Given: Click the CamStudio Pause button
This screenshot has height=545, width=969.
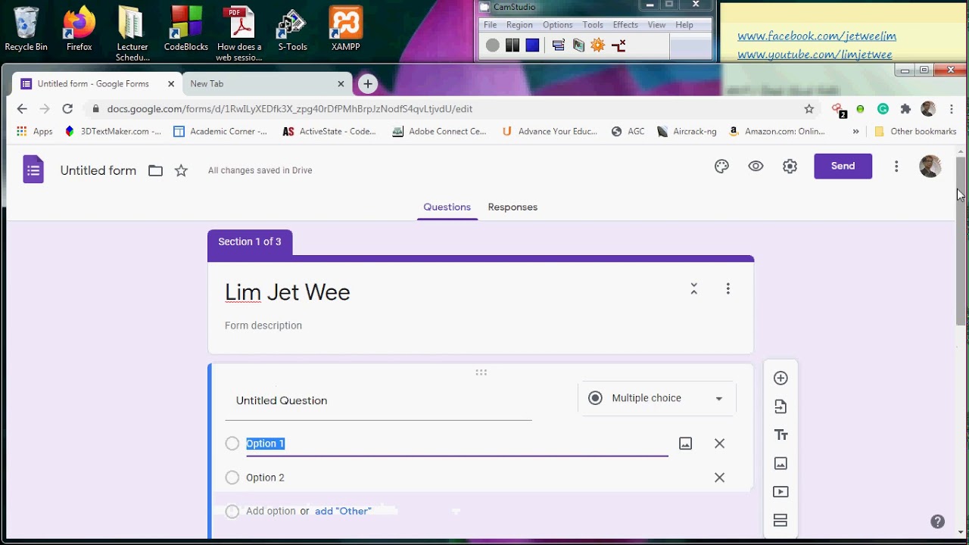Looking at the screenshot, I should click(x=513, y=45).
